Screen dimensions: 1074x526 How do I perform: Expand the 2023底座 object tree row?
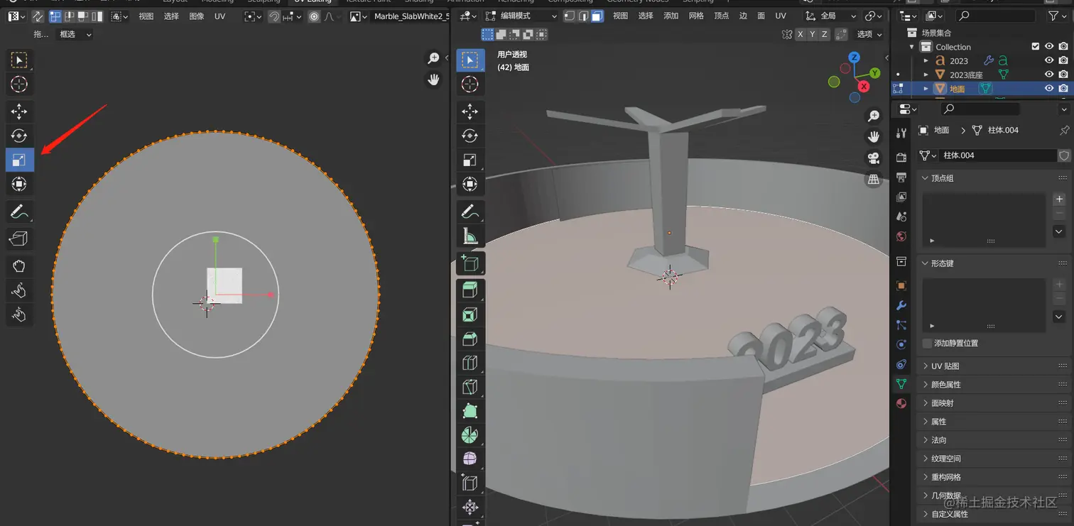click(926, 75)
